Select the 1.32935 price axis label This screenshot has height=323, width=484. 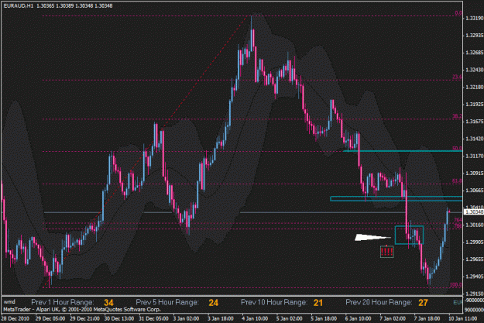click(475, 36)
